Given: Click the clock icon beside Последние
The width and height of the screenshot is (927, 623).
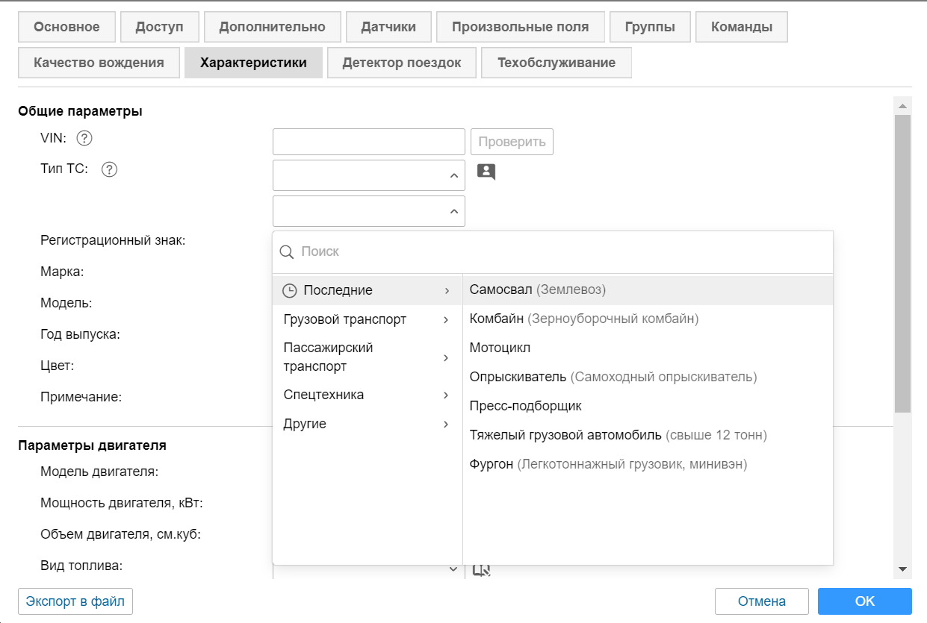Looking at the screenshot, I should [289, 291].
